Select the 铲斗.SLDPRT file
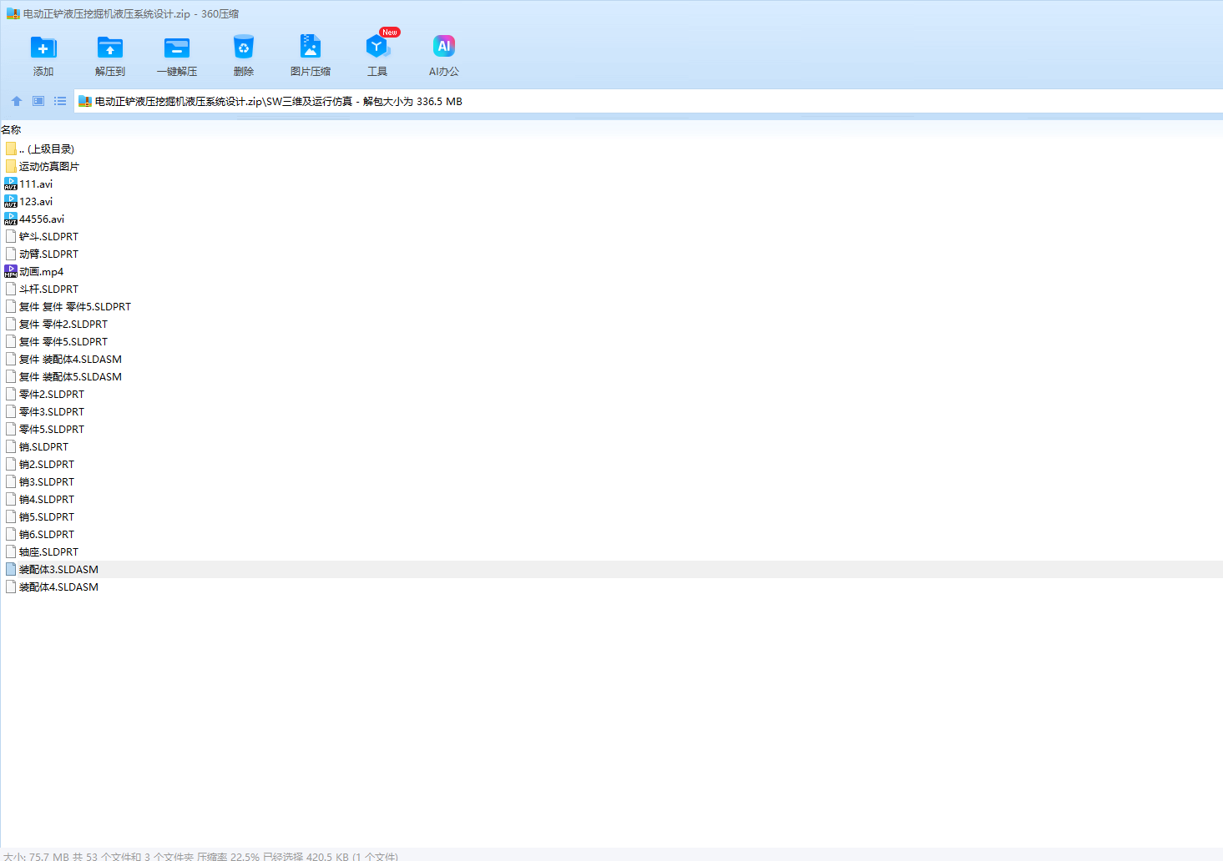Image resolution: width=1223 pixels, height=861 pixels. [611, 236]
